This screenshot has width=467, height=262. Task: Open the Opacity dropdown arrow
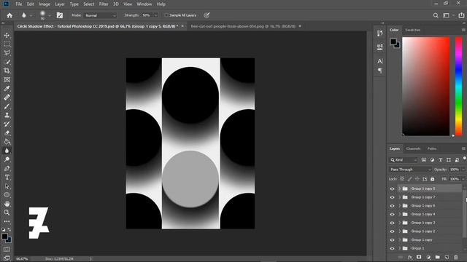(463, 170)
